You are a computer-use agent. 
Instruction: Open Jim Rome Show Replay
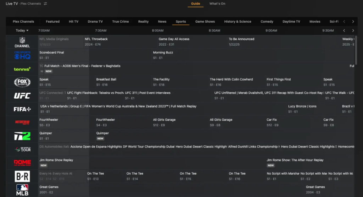(x=152, y=162)
